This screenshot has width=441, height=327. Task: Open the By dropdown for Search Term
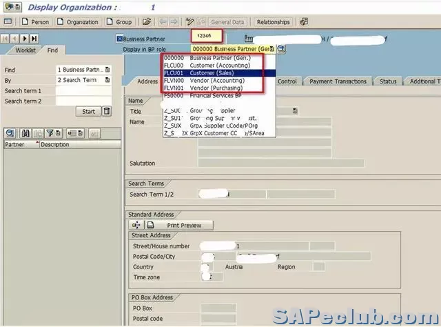point(107,80)
